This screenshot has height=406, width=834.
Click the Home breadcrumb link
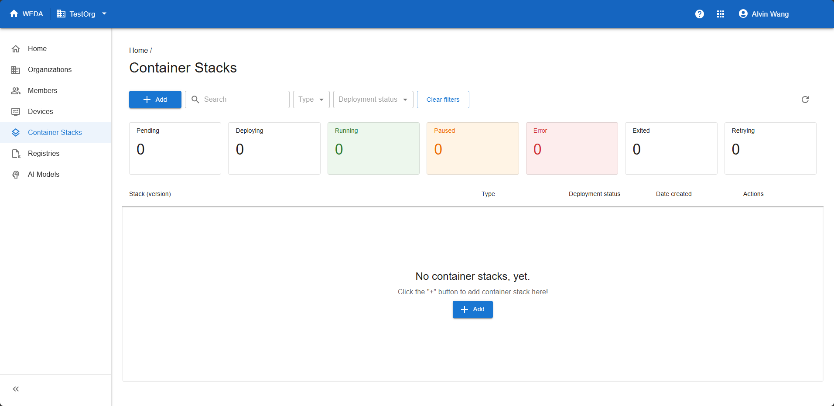pyautogui.click(x=138, y=50)
